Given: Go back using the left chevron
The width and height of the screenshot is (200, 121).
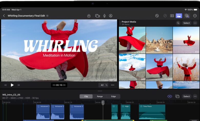Looking at the screenshot, I should tap(4, 16).
